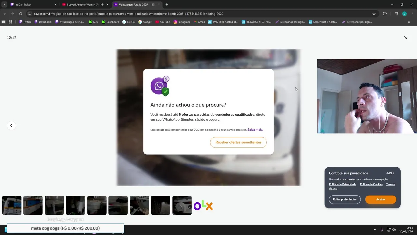
Task: Click the WhatsApp verified badge icon in dialog
Action: pos(160,86)
